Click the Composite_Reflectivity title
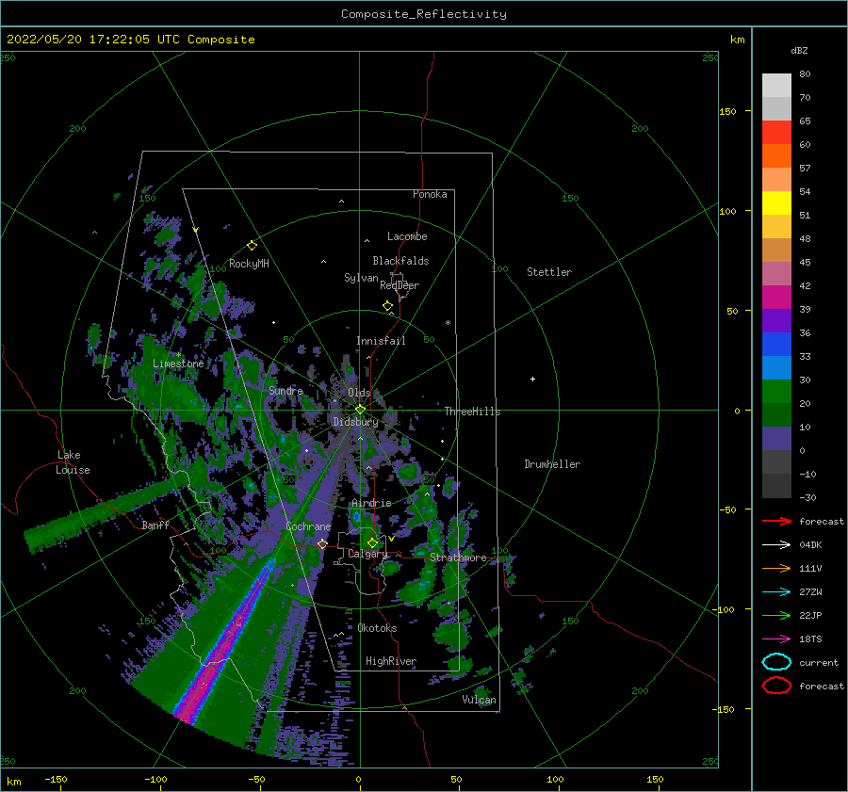848x792 pixels. (x=423, y=14)
